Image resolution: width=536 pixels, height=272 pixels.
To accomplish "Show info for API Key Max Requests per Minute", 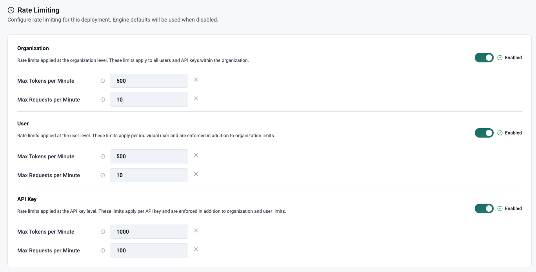I will coord(103,250).
